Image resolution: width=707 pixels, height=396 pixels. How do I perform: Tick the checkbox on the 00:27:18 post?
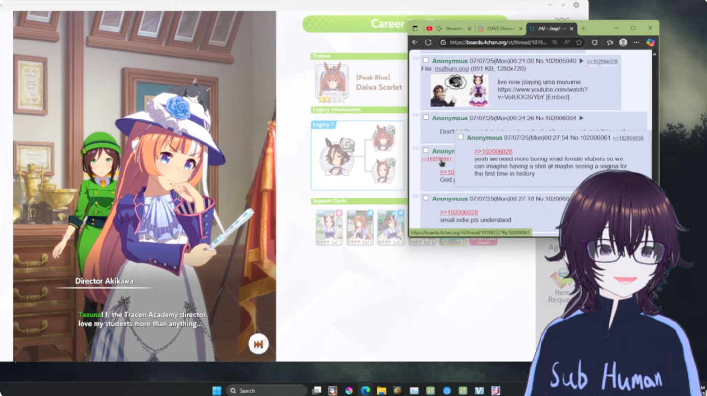click(426, 198)
